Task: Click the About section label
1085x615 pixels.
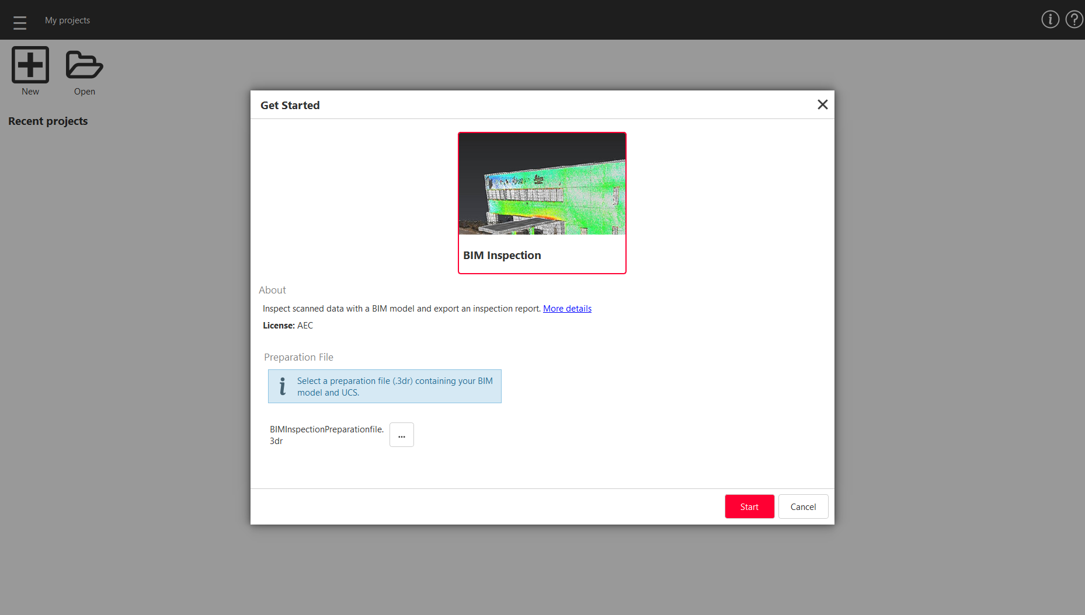Action: coord(272,290)
